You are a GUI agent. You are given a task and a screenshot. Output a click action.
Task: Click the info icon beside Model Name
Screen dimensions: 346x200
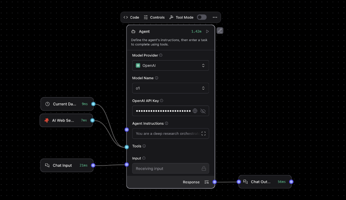coord(157,78)
